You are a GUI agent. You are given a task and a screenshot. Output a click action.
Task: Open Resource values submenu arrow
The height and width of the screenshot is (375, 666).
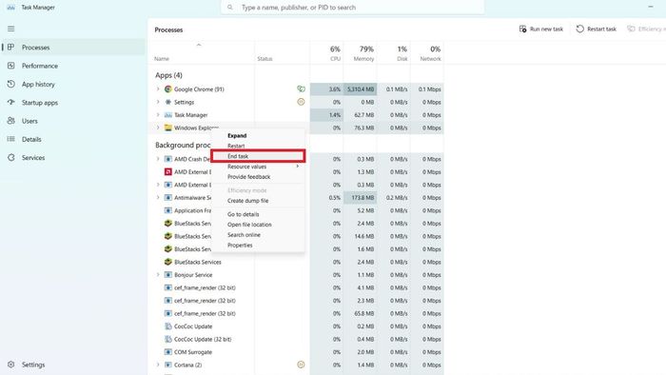(297, 167)
